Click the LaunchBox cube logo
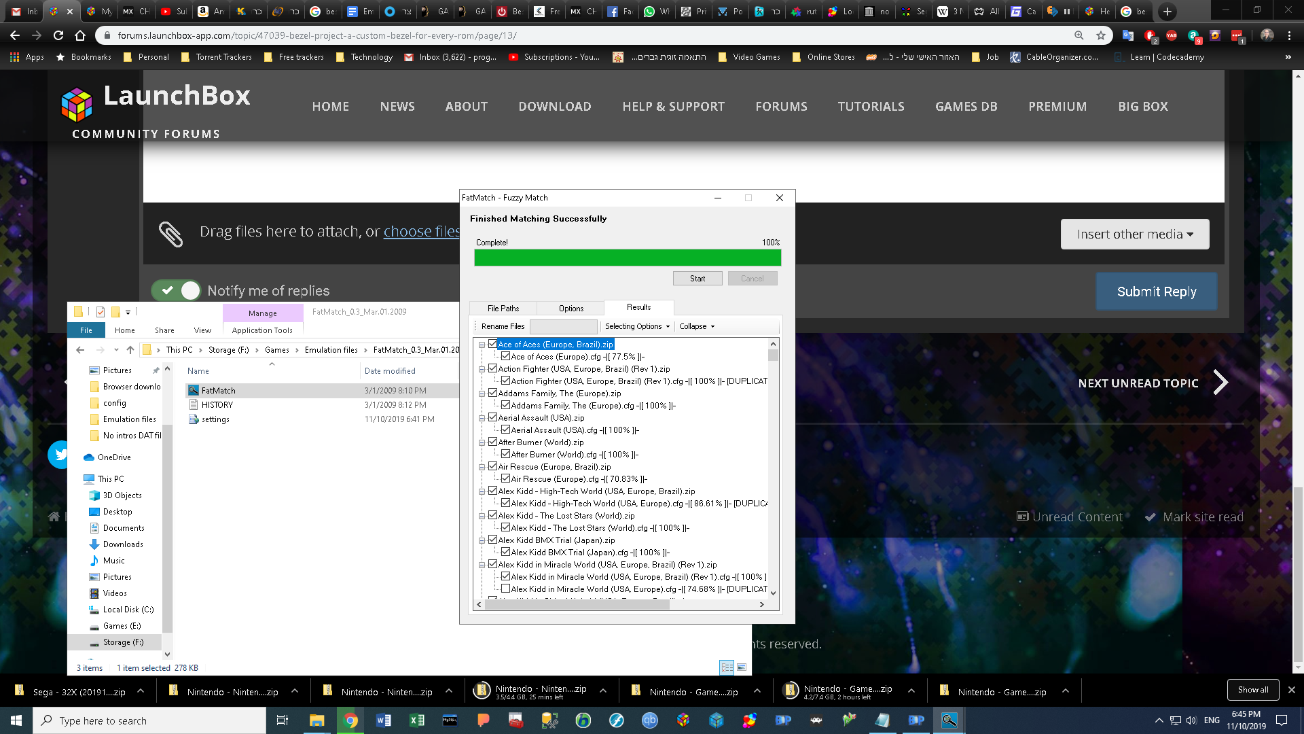 pos(77,104)
